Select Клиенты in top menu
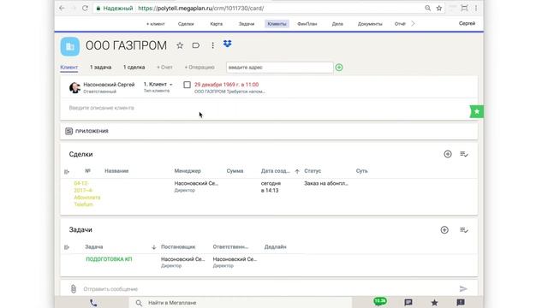 click(277, 24)
